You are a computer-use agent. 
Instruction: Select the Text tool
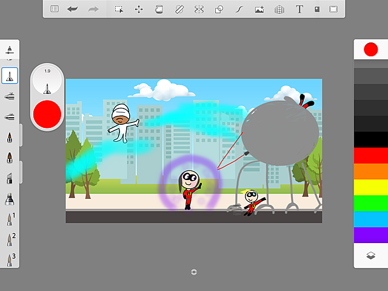[299, 9]
